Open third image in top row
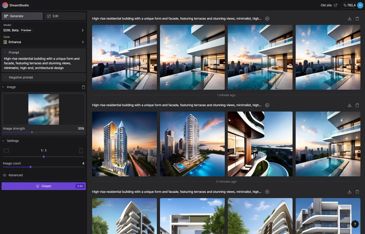The image size is (365, 234). point(260,57)
